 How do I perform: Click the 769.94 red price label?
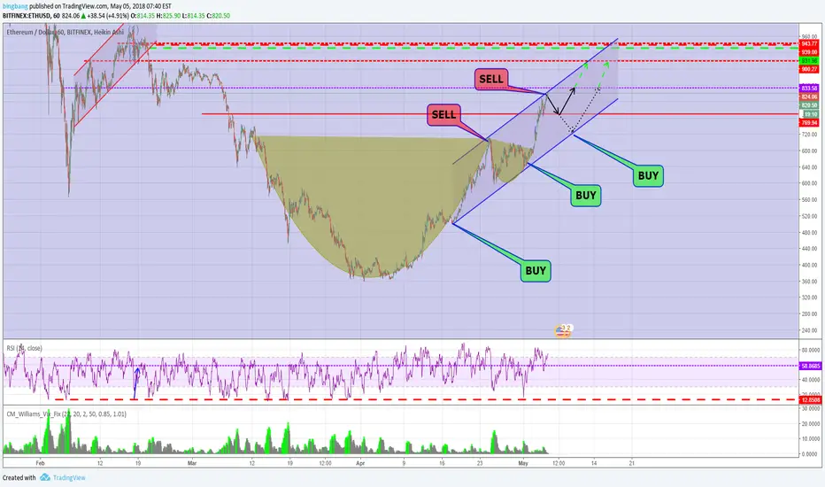[x=809, y=123]
